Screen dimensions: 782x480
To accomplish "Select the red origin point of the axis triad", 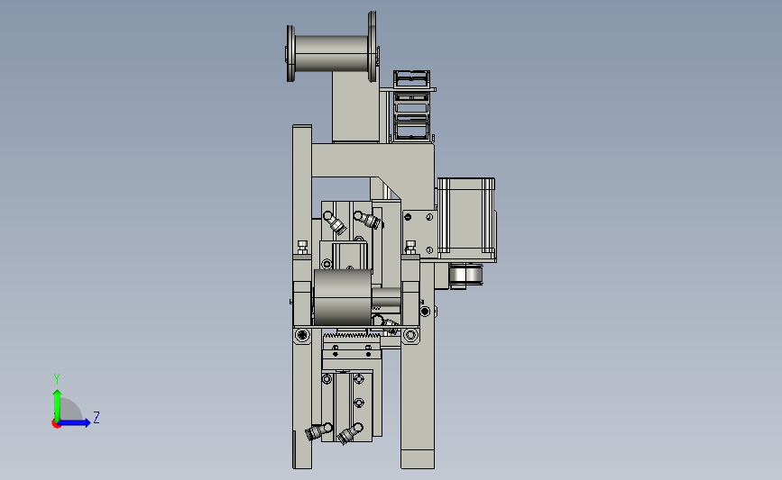I will point(56,424).
